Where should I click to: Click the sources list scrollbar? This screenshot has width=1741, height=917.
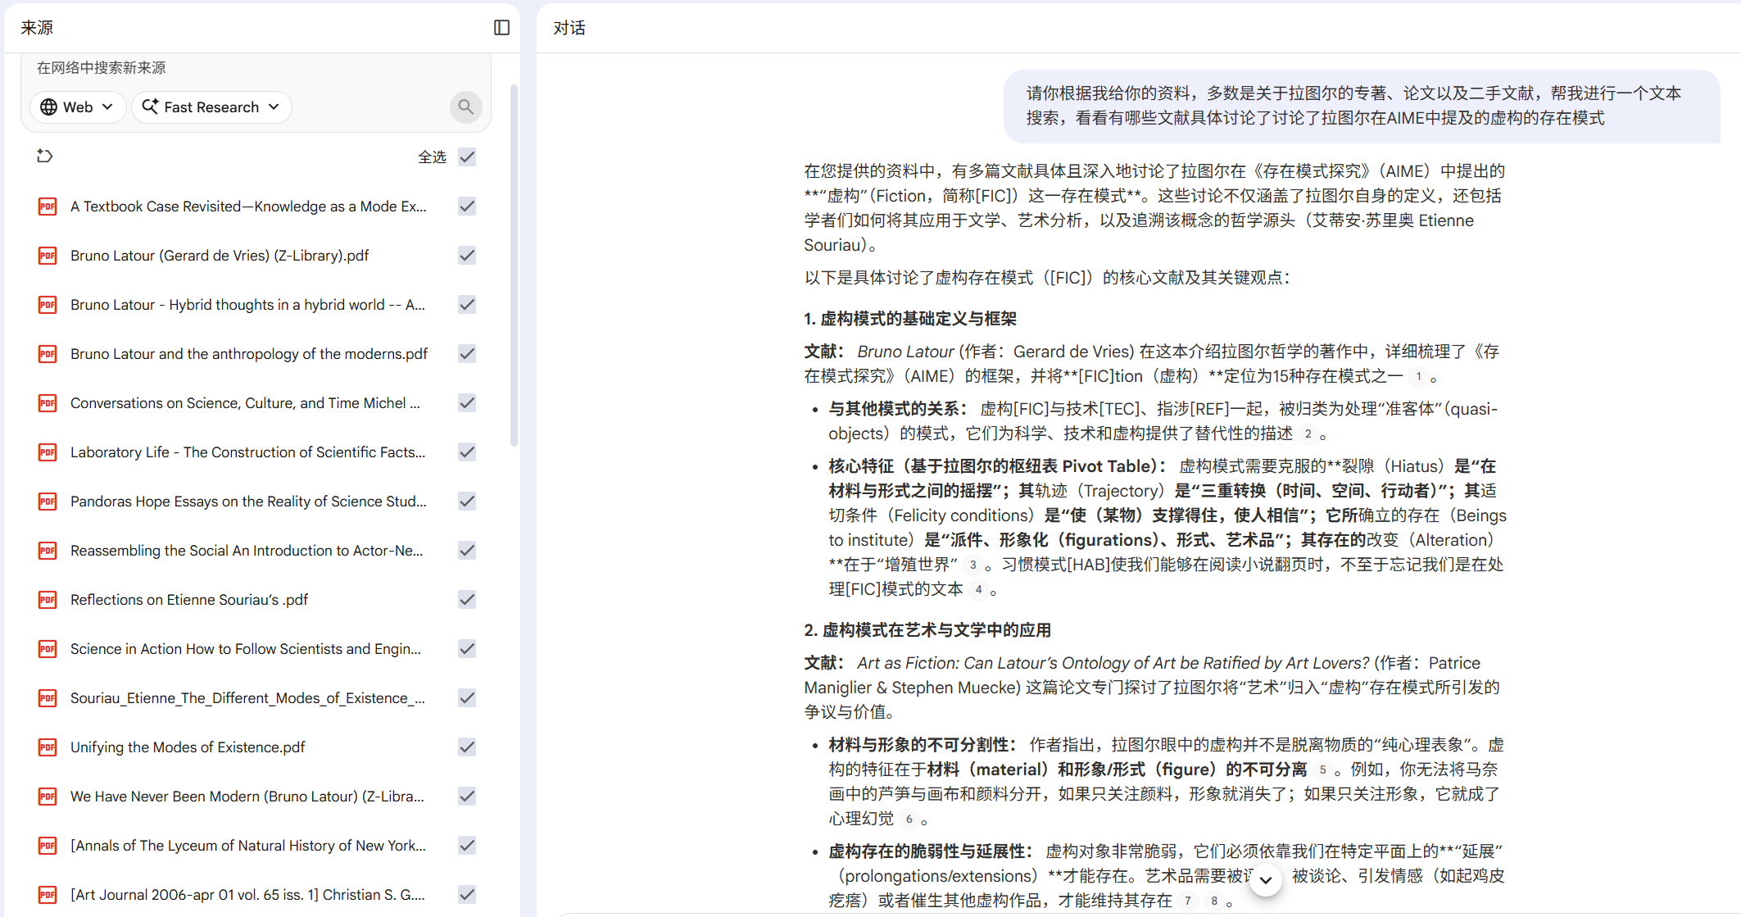[x=514, y=265]
